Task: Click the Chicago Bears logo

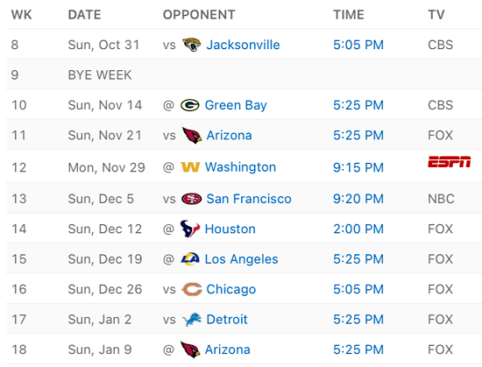Action: [x=192, y=289]
